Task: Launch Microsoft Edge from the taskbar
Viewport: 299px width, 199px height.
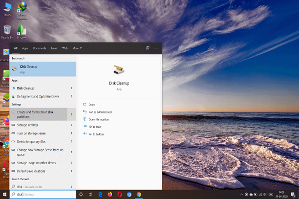Action: (100, 194)
